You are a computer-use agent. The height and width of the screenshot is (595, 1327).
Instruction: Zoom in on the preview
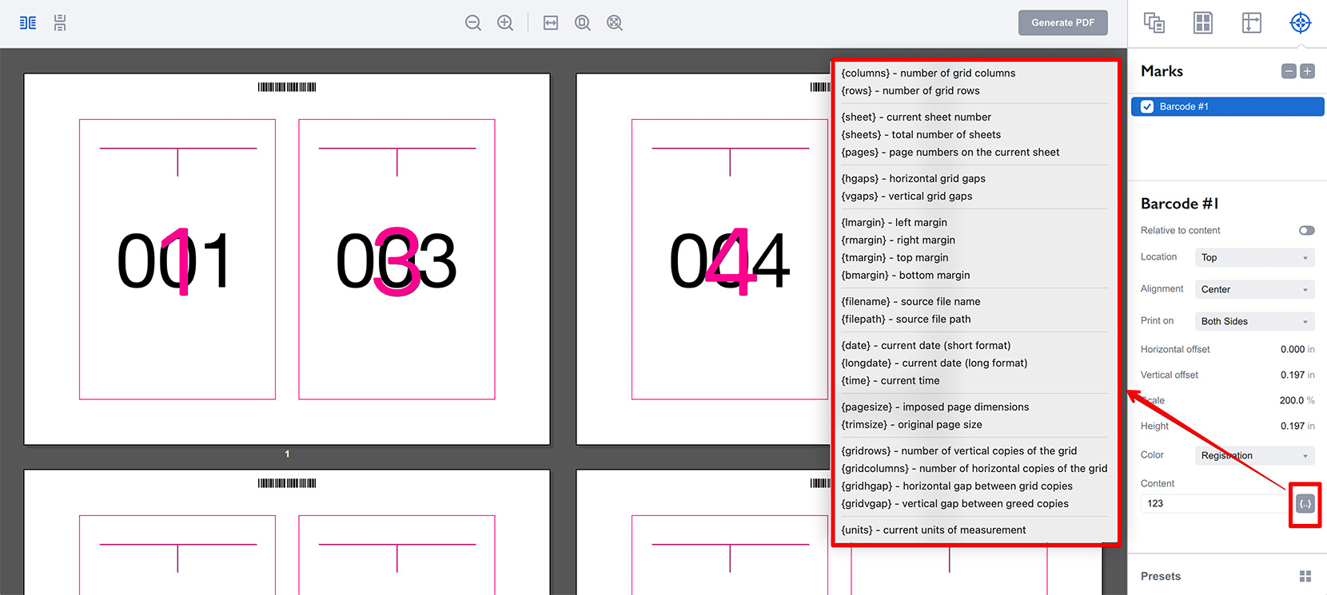tap(505, 23)
